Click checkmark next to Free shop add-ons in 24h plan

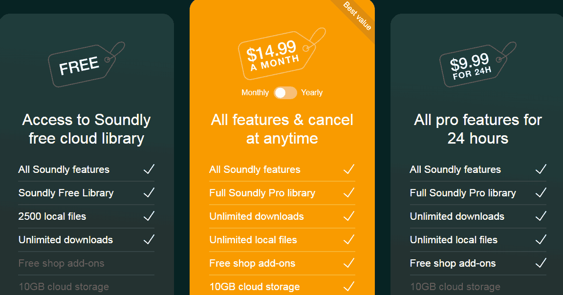[x=541, y=263]
